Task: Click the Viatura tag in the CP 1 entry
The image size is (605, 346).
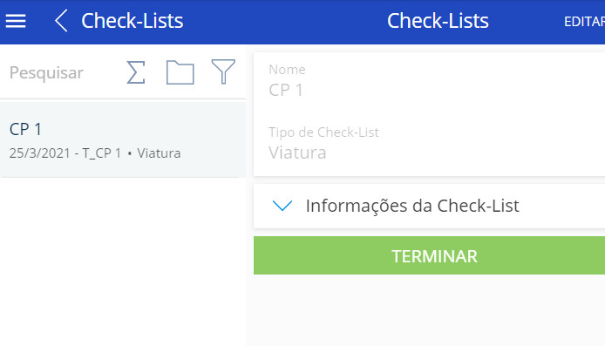Action: pos(159,153)
